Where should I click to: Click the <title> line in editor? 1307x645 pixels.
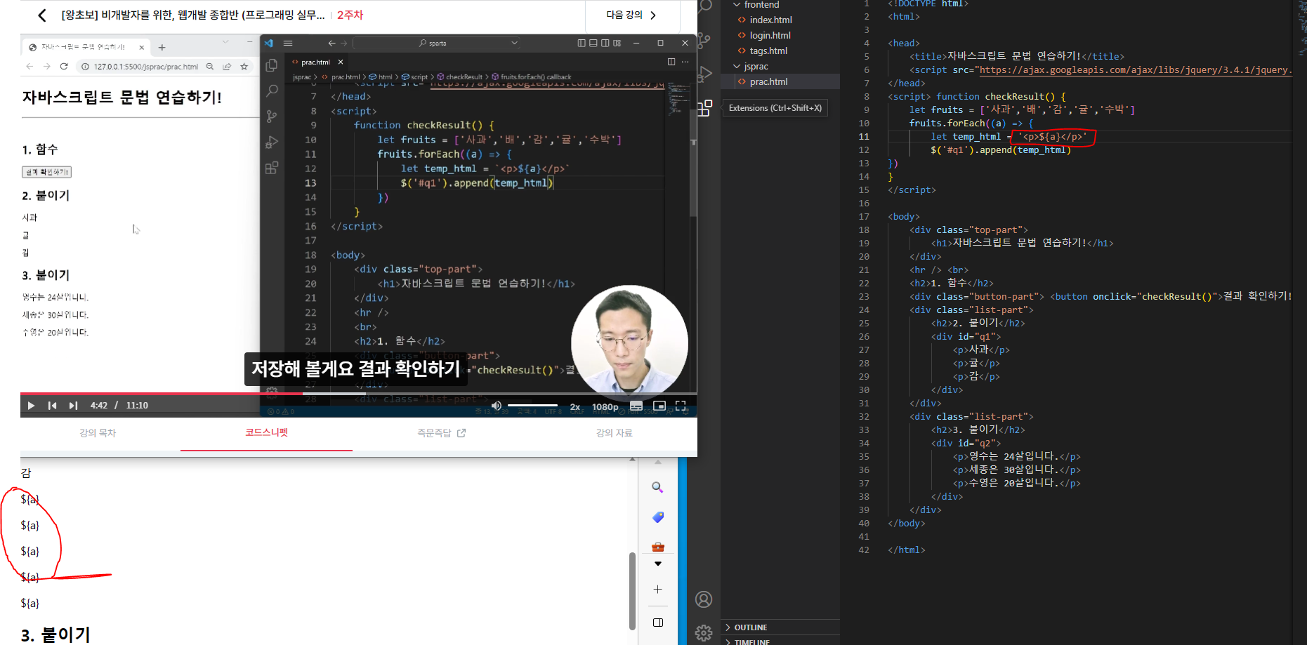[1017, 57]
